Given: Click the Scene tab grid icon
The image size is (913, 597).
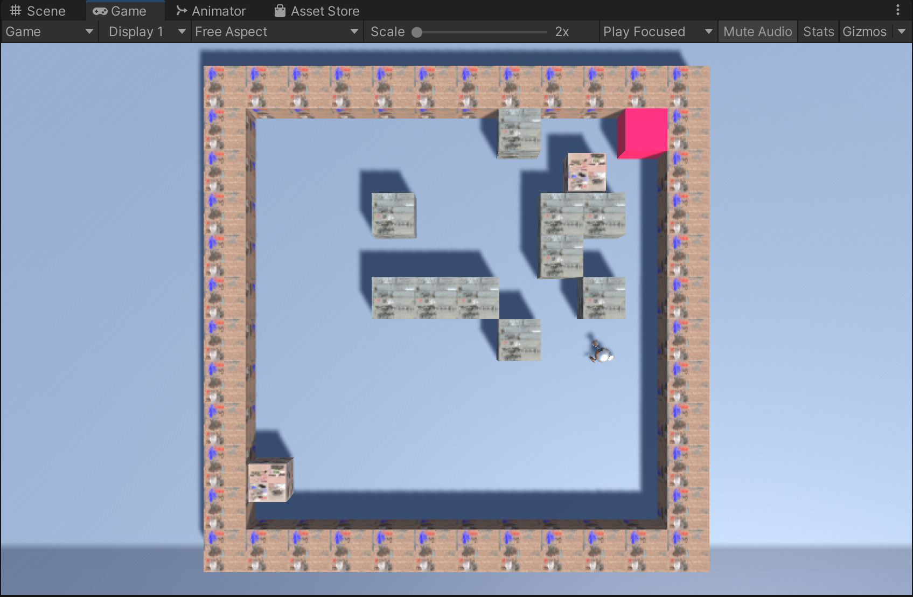Looking at the screenshot, I should click(15, 10).
